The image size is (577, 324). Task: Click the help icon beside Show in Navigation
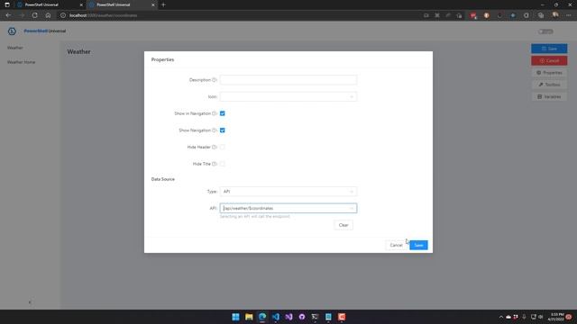[x=215, y=113]
